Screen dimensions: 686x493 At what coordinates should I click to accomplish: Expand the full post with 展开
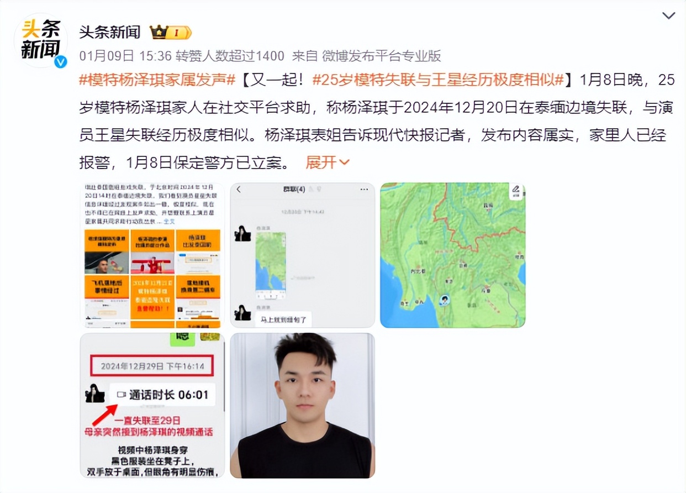point(328,162)
